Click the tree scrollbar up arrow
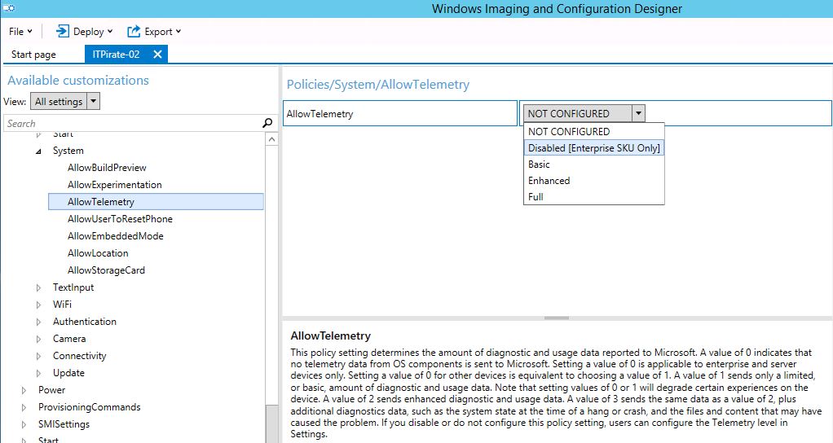833x443 pixels. [x=271, y=139]
